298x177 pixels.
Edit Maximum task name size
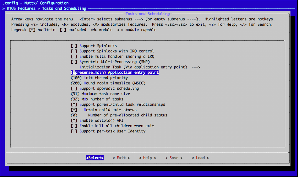click(100, 94)
